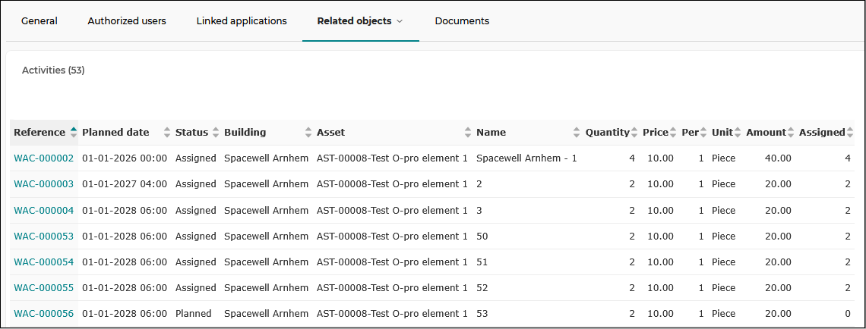Click the Building column sort icon

click(308, 132)
